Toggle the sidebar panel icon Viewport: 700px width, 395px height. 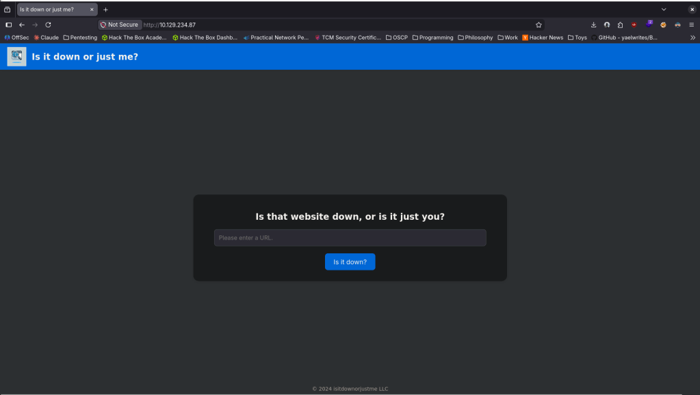[9, 25]
